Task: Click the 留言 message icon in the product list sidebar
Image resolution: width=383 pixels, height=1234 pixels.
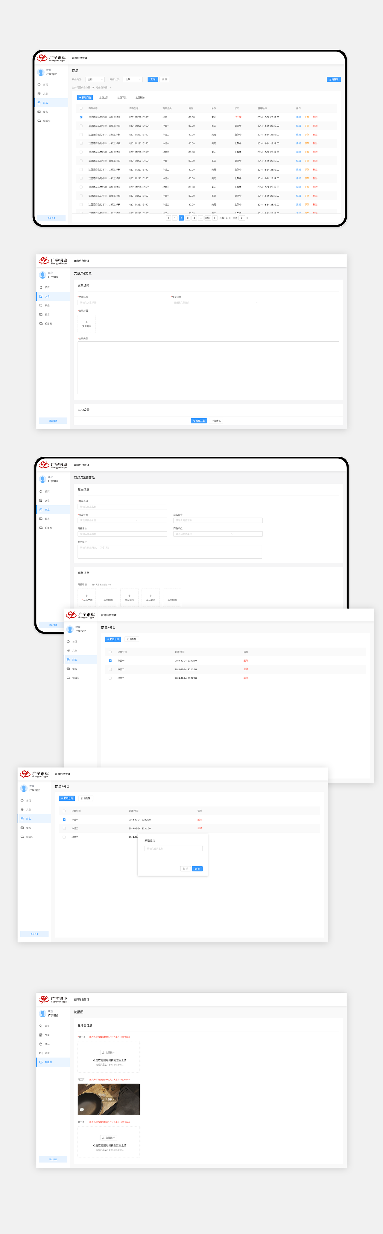Action: [x=39, y=111]
